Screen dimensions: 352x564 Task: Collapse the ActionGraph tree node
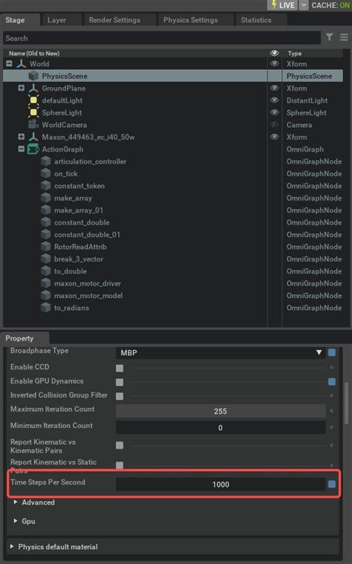tap(22, 149)
